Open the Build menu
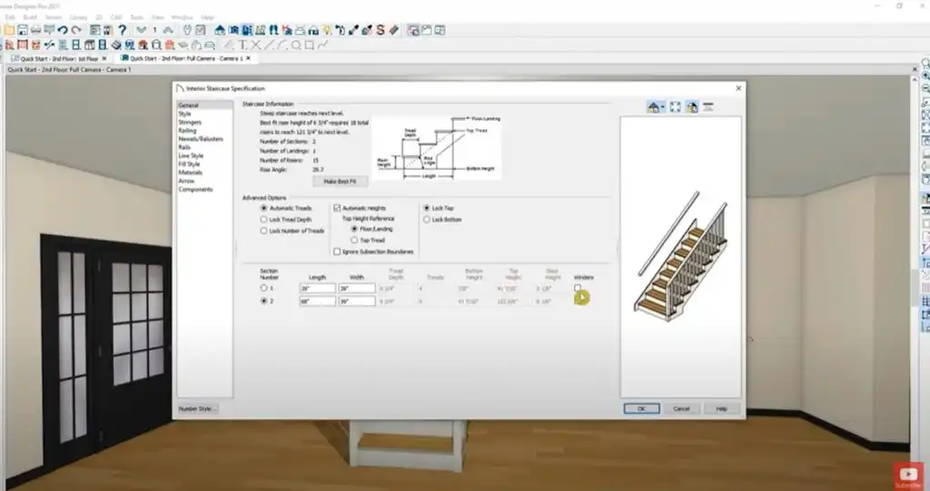930x491 pixels. 30,18
